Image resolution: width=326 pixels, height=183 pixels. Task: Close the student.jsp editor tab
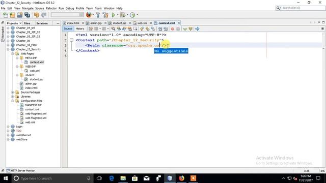pyautogui.click(x=130, y=23)
